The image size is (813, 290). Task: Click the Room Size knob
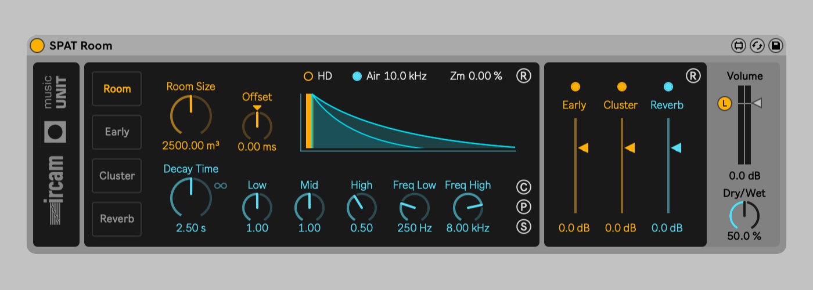click(190, 115)
